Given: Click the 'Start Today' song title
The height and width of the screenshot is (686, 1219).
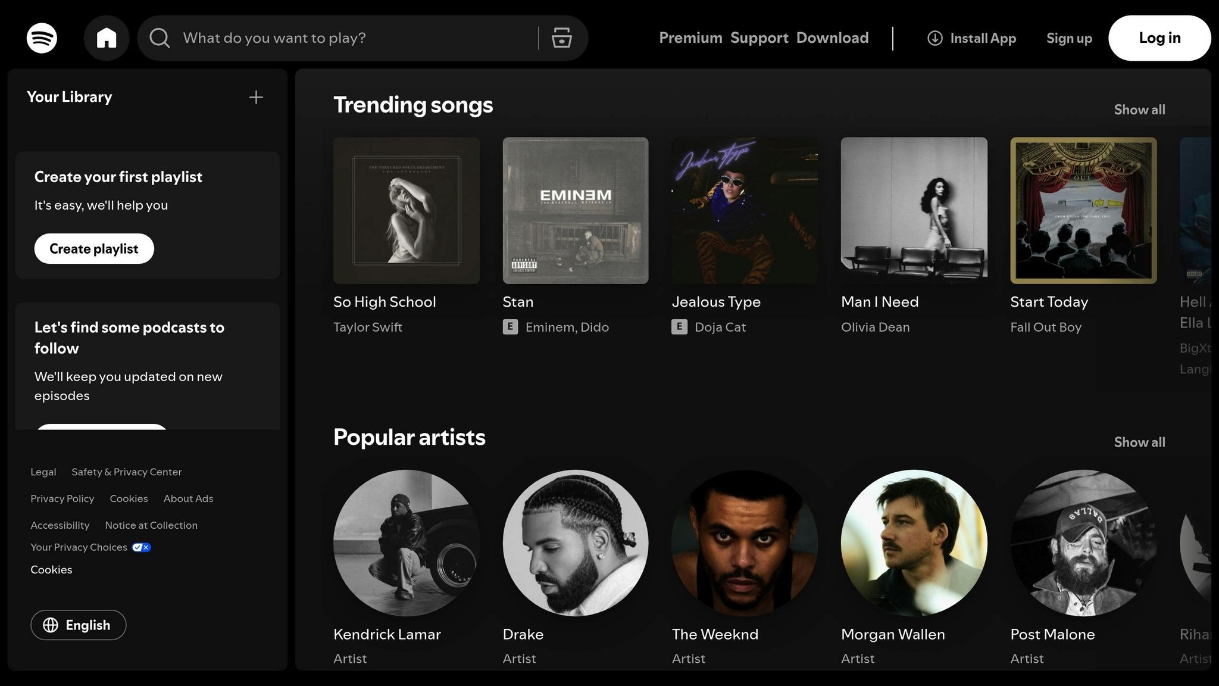Looking at the screenshot, I should [x=1049, y=302].
